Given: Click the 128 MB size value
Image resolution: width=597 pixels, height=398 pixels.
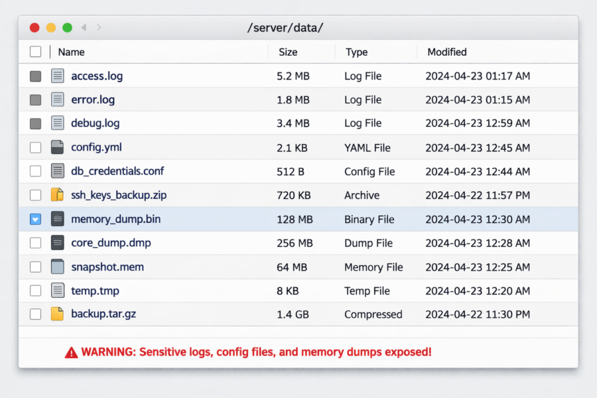Looking at the screenshot, I should click(295, 220).
